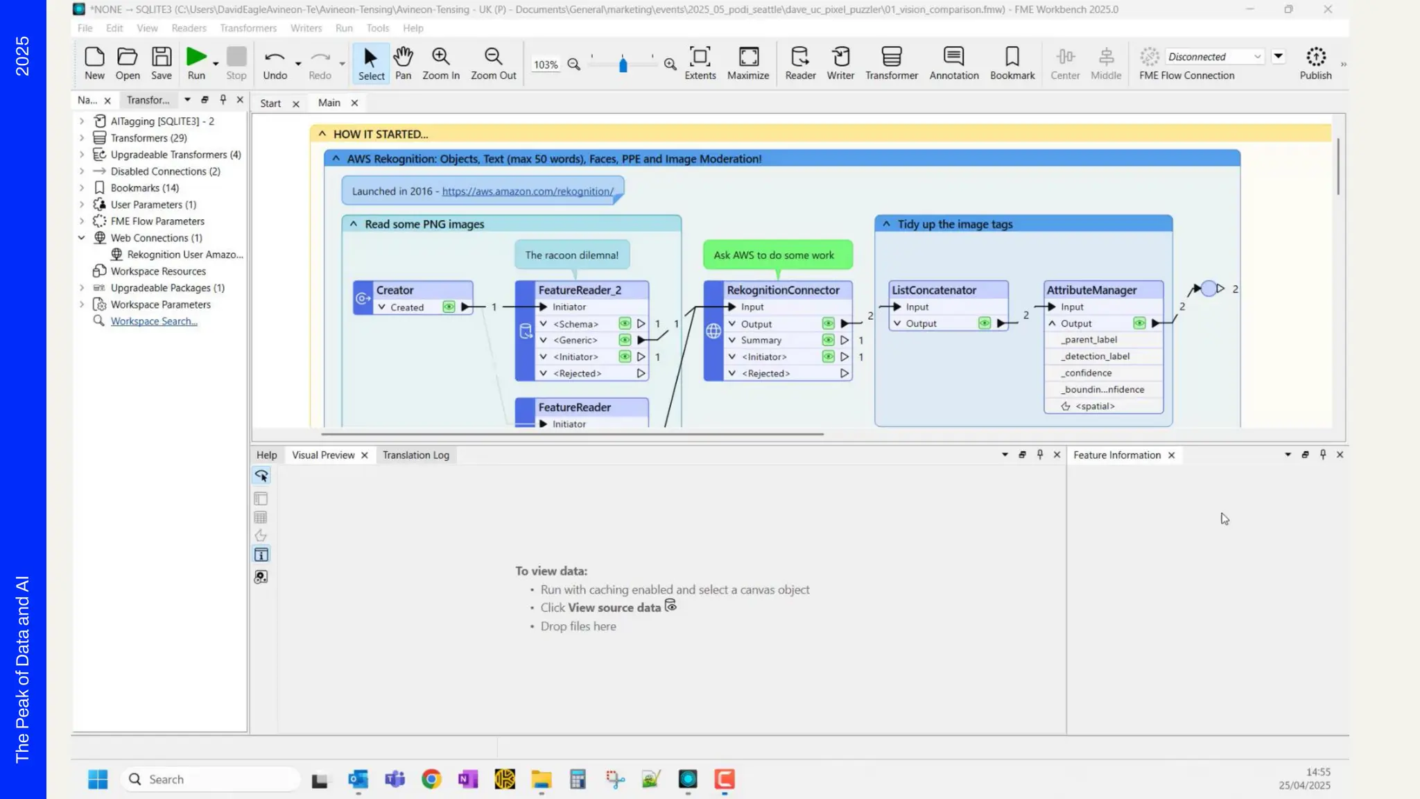This screenshot has width=1420, height=799.
Task: Open Chrome from the Windows taskbar
Action: [x=431, y=779]
